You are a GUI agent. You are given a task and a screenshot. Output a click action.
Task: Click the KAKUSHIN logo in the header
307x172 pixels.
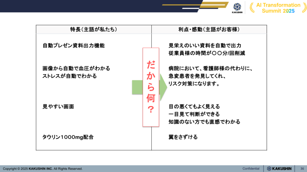[237, 7]
